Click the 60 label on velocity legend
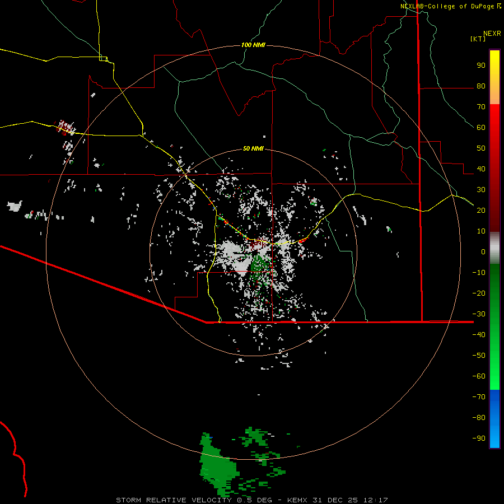Viewport: 504px width, 504px height. click(481, 128)
